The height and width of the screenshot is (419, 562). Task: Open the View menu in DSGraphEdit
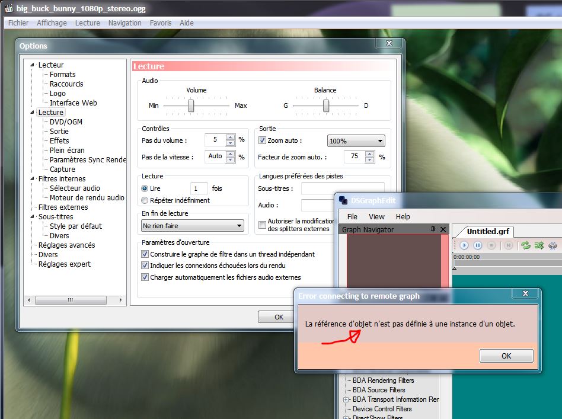(376, 216)
